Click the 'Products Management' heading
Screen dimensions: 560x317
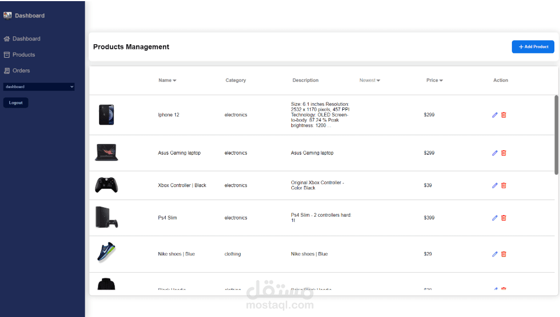(131, 47)
